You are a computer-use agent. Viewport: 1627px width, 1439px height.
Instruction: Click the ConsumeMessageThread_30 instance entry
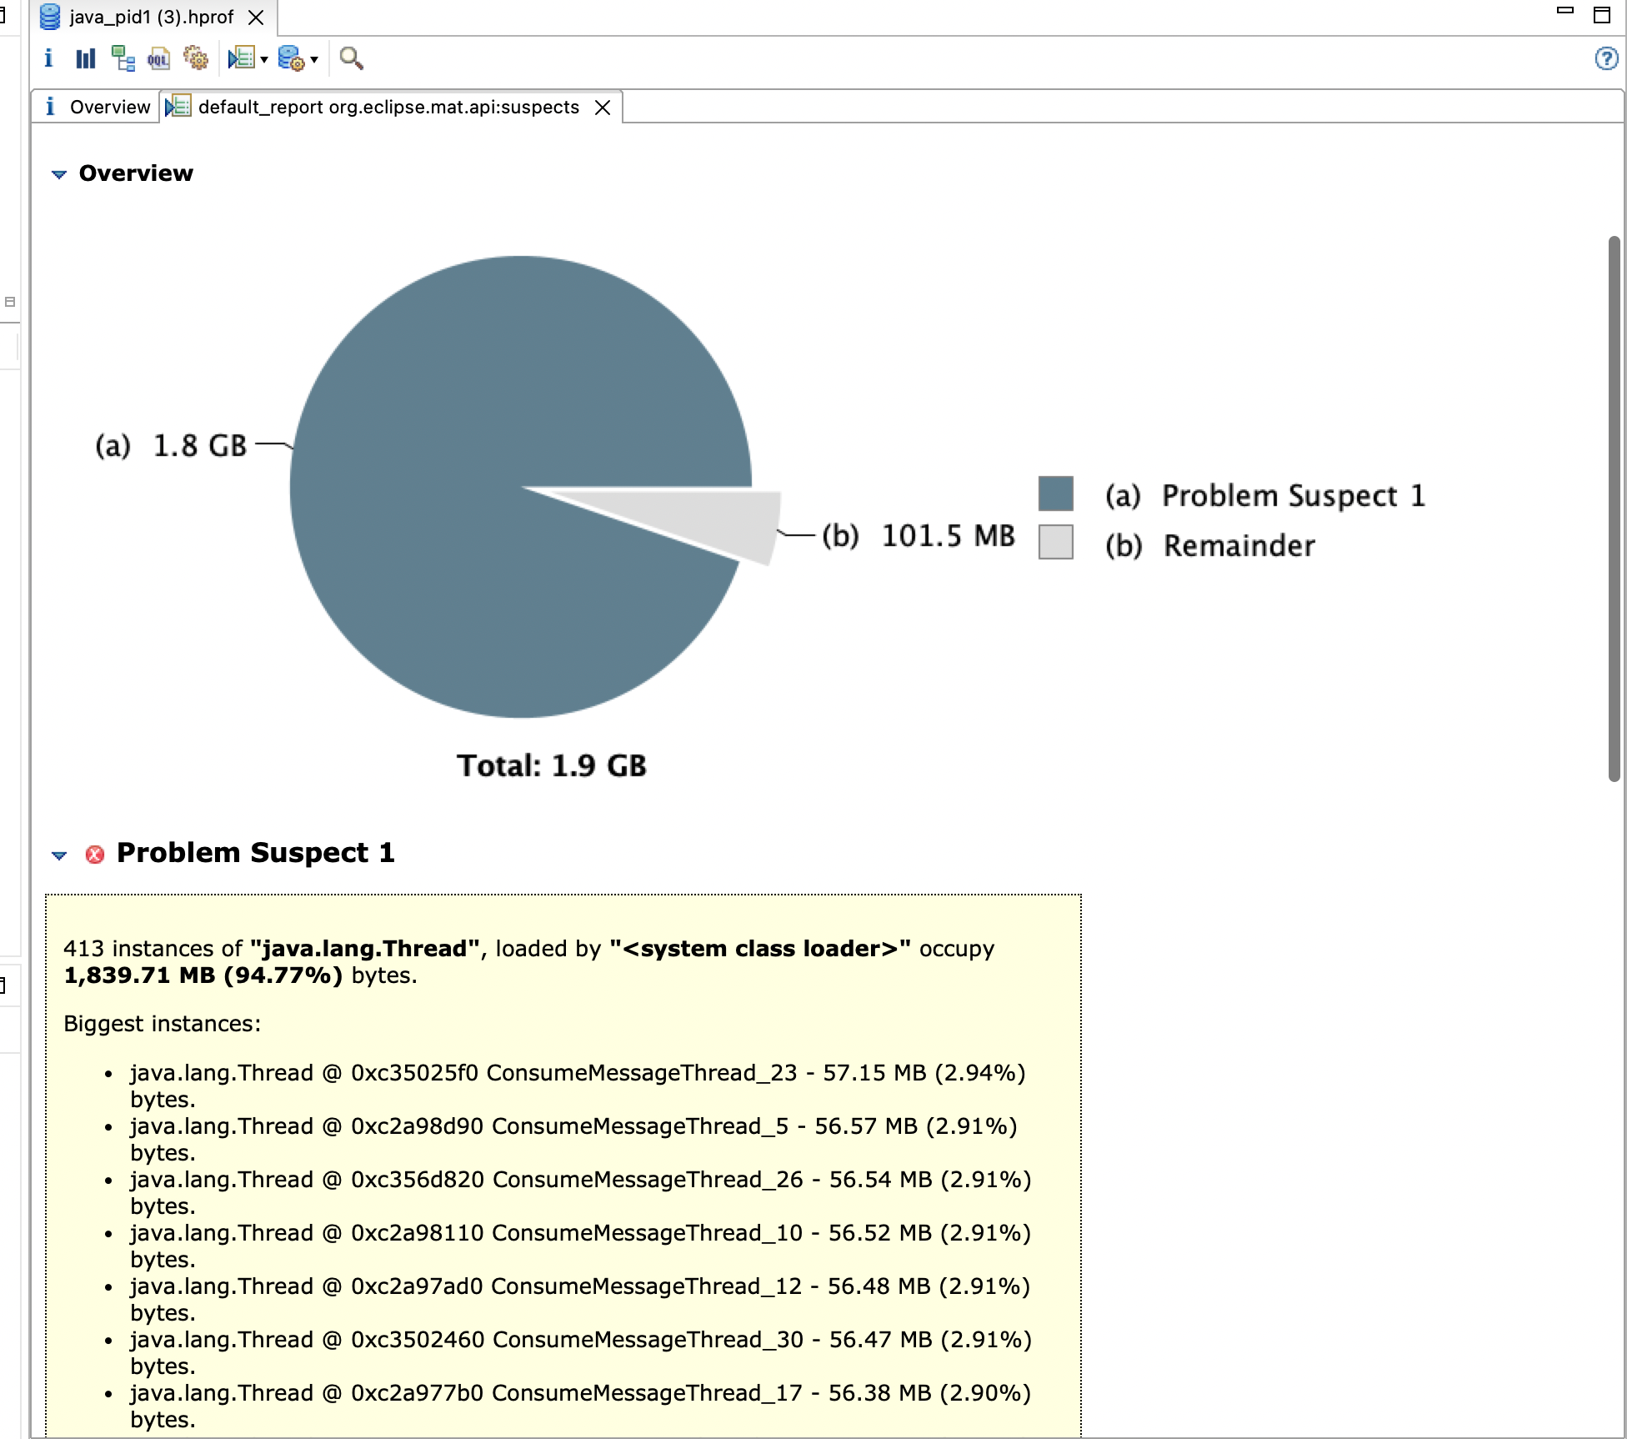coord(581,1352)
